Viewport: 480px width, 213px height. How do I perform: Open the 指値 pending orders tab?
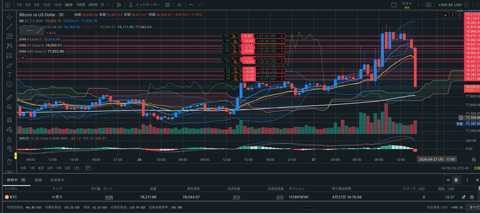[38, 180]
